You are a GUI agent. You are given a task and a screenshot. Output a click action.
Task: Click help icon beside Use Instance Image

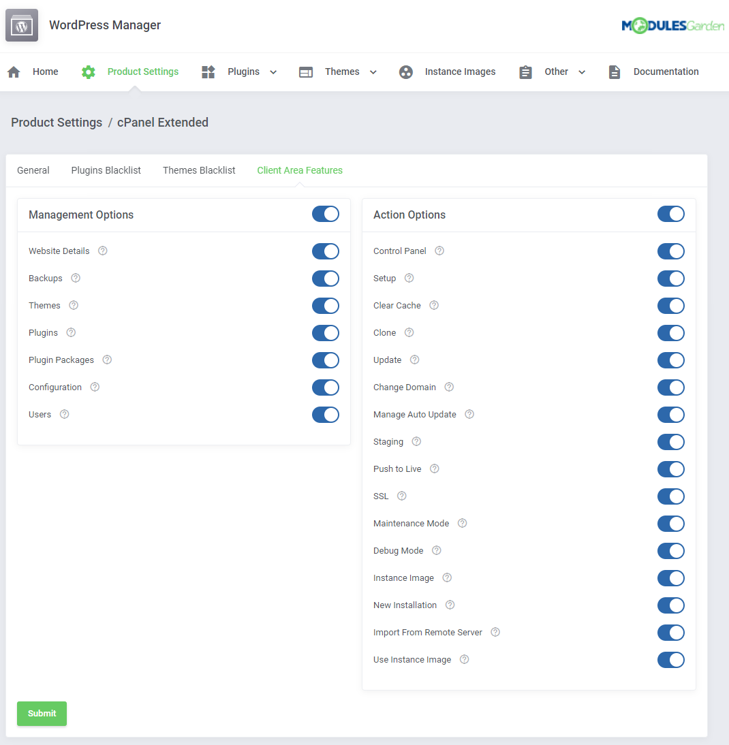point(464,659)
